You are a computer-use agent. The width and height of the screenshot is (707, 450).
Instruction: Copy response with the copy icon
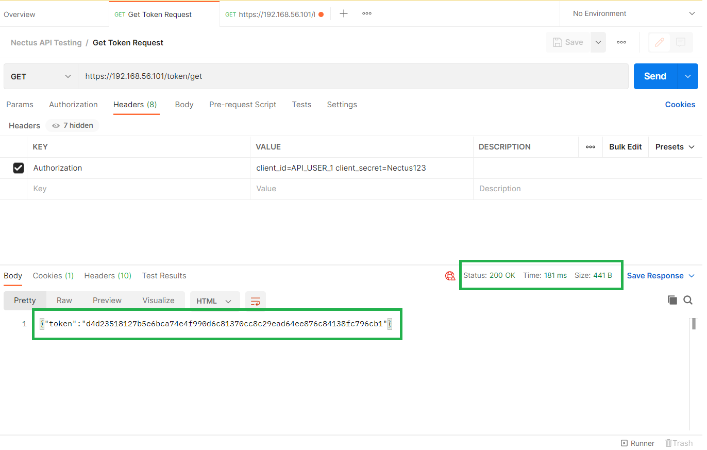coord(672,300)
